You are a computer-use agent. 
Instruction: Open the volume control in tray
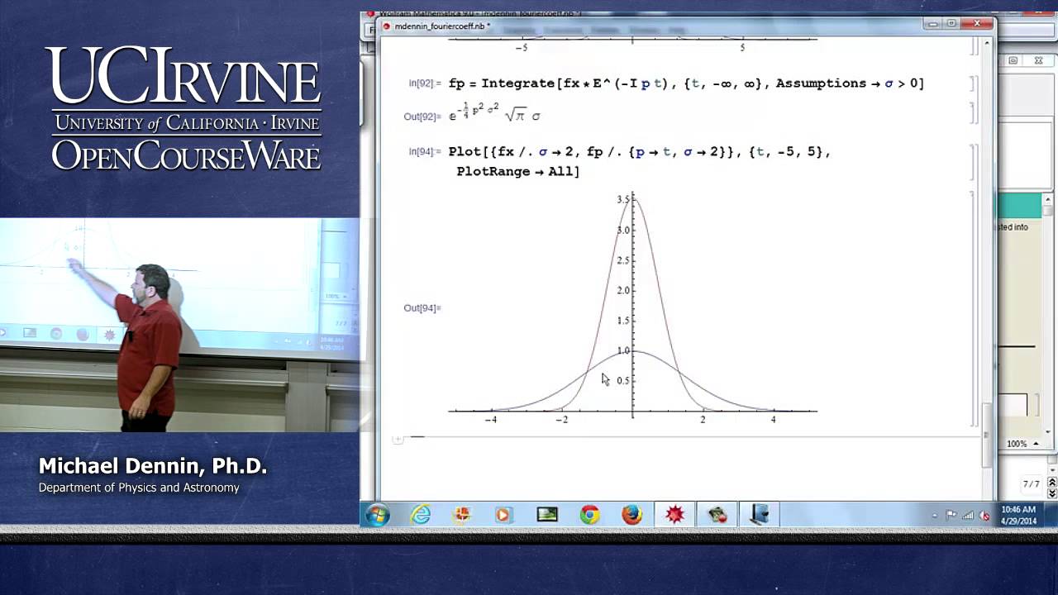[x=984, y=516]
